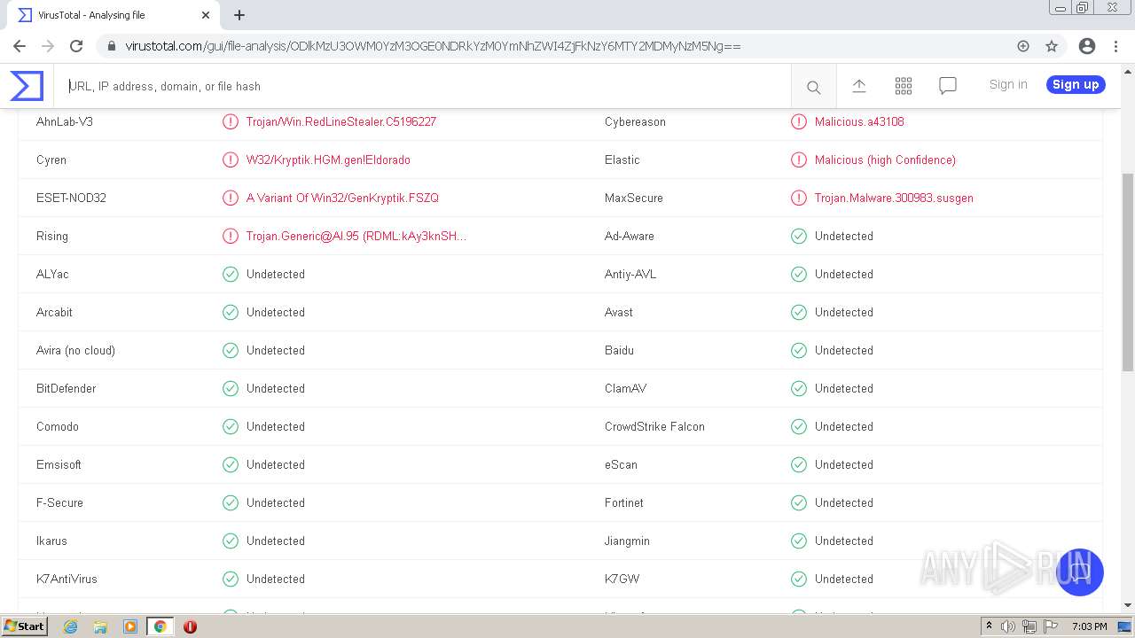Click the search magnifier icon
Viewport: 1135px width, 638px height.
point(813,87)
